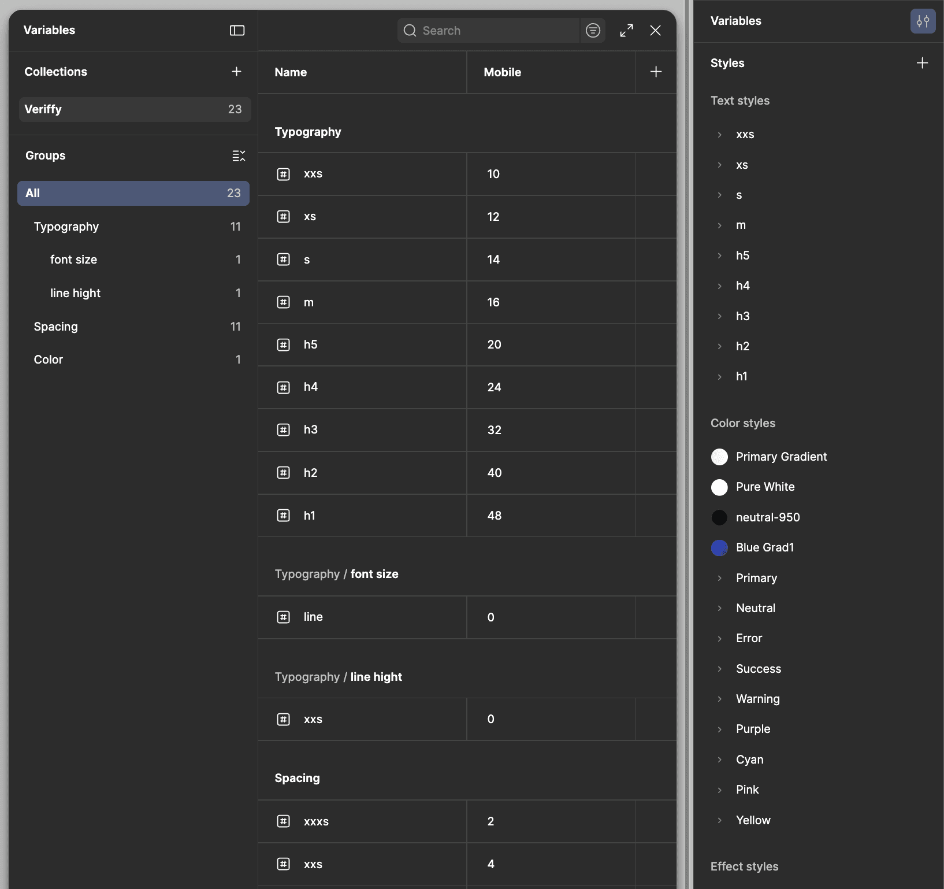Expand the s text style
The image size is (944, 889).
[719, 195]
